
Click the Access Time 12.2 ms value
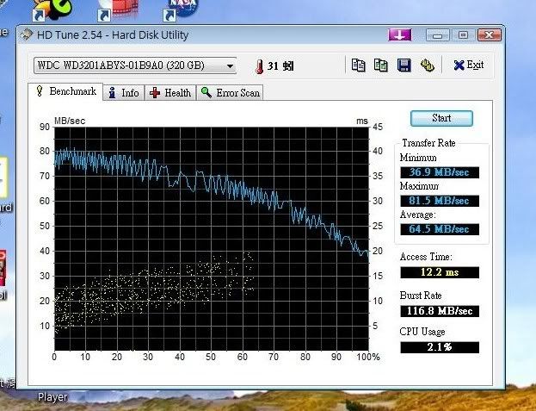(x=440, y=273)
